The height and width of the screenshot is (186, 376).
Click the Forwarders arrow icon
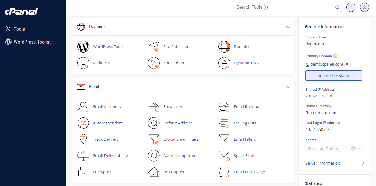(154, 107)
